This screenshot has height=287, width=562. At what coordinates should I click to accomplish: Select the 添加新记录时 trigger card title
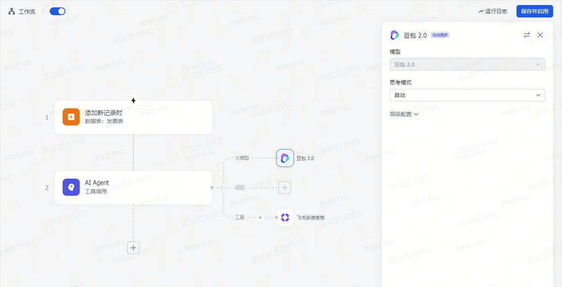(104, 113)
